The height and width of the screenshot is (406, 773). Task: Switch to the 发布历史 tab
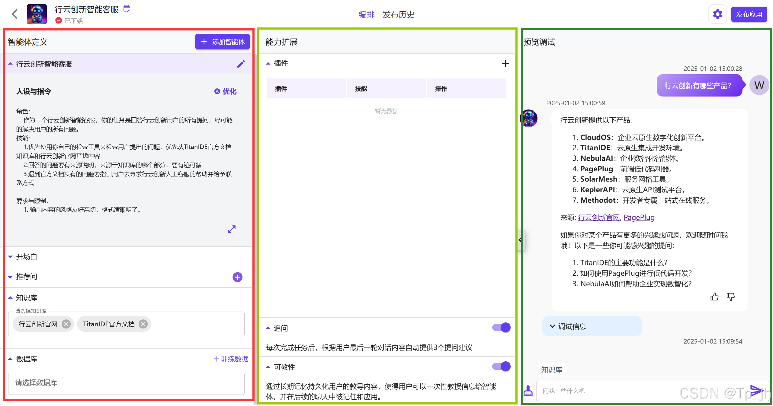coord(398,14)
